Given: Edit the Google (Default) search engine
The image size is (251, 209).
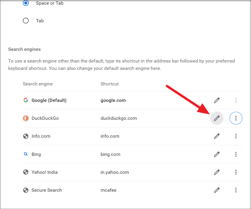Looking at the screenshot, I should (x=217, y=100).
